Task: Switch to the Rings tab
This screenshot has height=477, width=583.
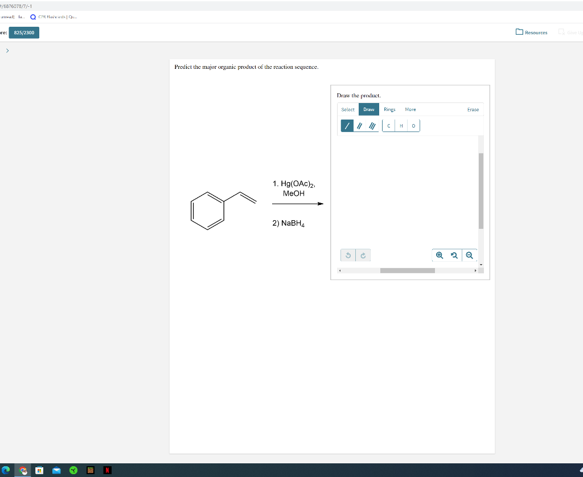Action: coord(389,109)
